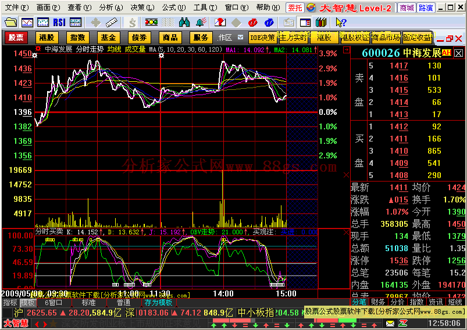The height and width of the screenshot is (330, 467).
Task: Switch to the 资讯 panel tab
Action: 436,302
